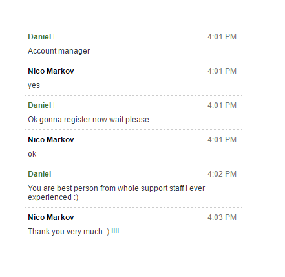Image resolution: width=285 pixels, height=277 pixels.
Task: Click Daniel's name above 'Ok gonna register'
Action: pos(39,105)
